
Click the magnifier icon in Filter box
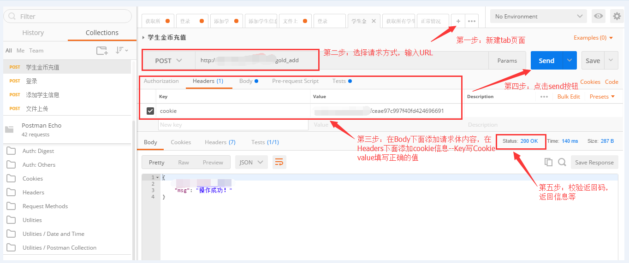pos(12,16)
